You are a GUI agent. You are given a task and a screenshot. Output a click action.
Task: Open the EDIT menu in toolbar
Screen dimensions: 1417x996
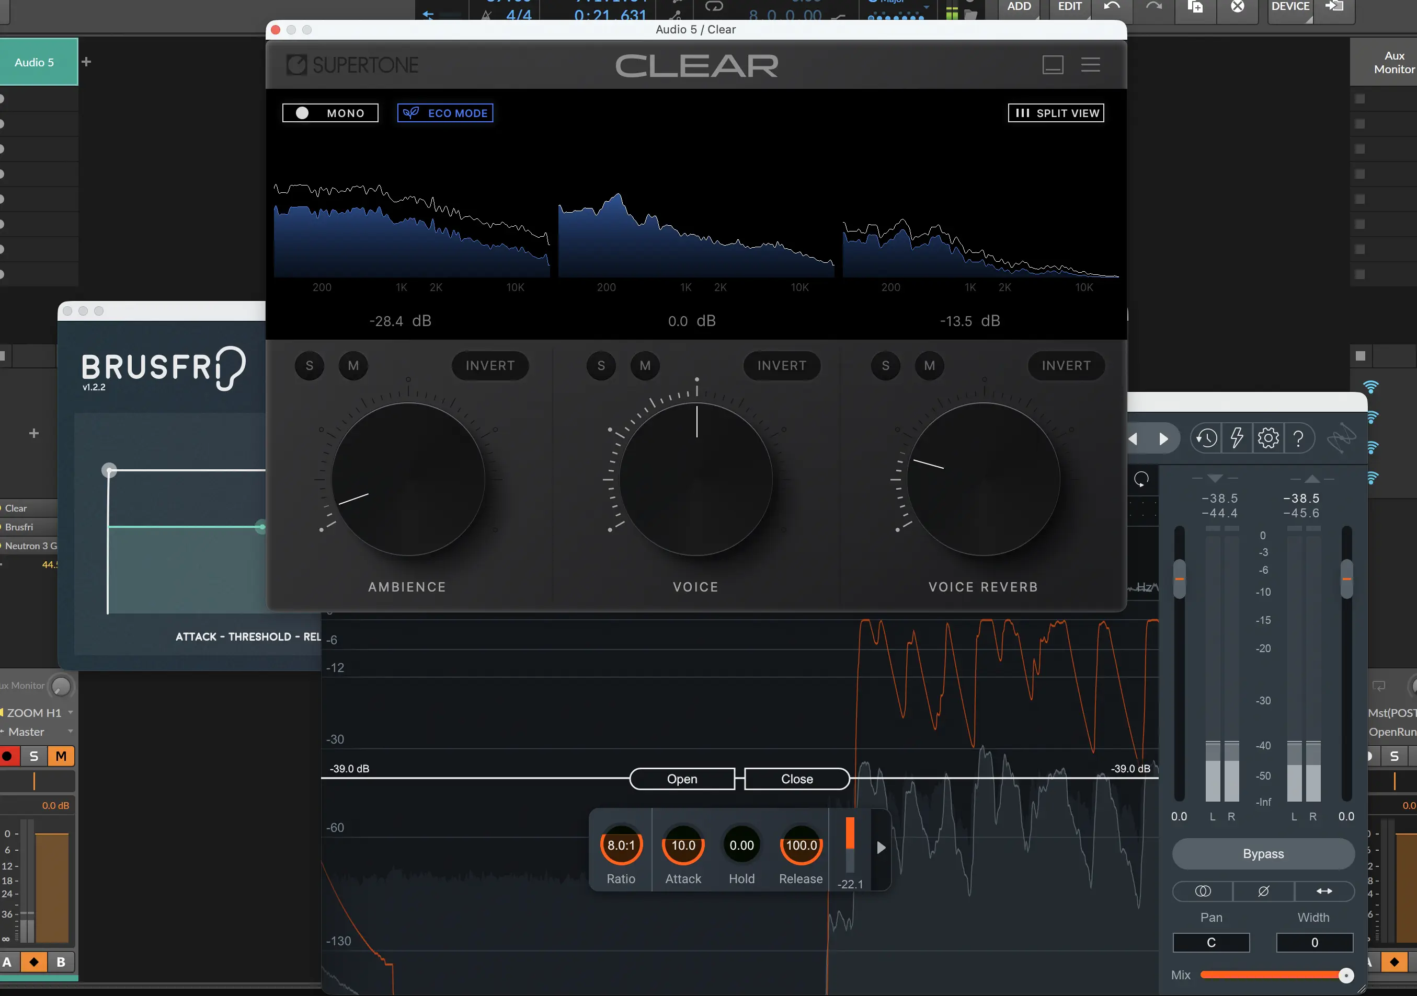[x=1069, y=7]
